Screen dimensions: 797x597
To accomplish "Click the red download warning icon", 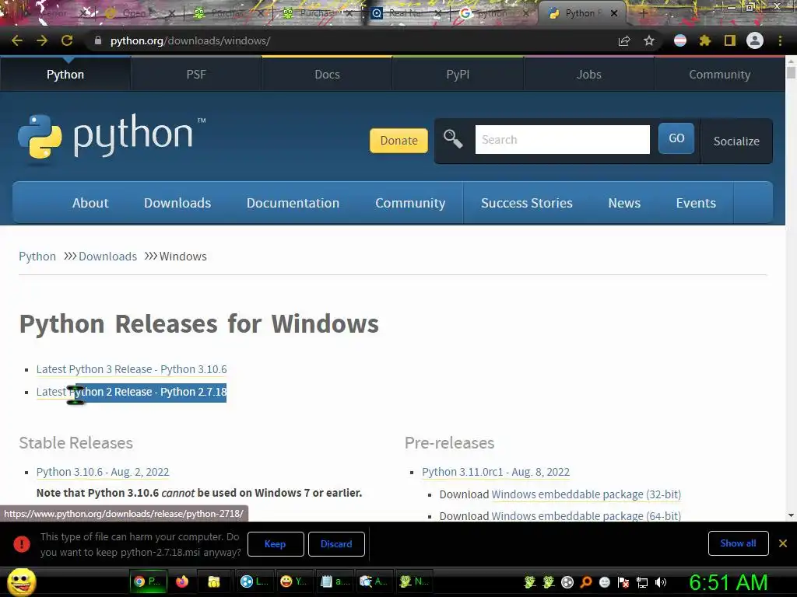I will pos(21,543).
